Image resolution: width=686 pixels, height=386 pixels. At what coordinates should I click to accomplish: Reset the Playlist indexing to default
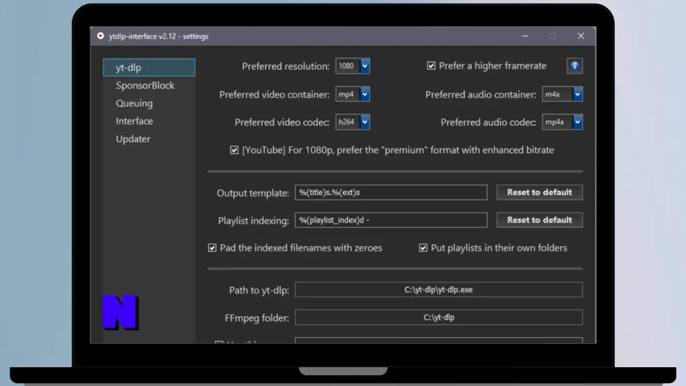click(539, 220)
